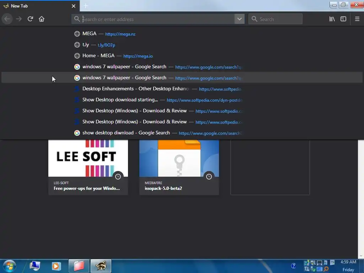Select the New Tab tab
The width and height of the screenshot is (364, 273).
(40, 6)
